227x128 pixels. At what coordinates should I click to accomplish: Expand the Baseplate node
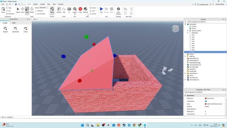[188, 33]
